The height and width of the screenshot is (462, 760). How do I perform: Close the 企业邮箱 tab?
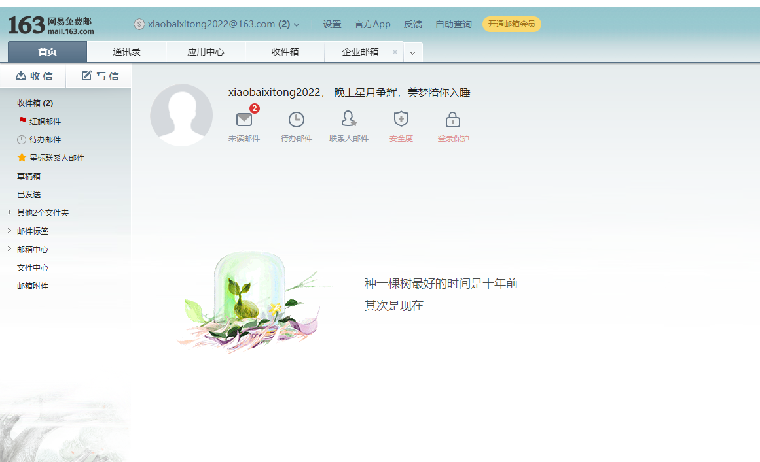[x=395, y=52]
